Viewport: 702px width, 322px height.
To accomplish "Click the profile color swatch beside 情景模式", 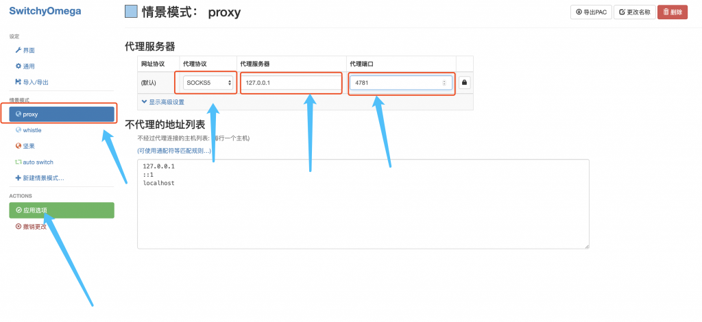I will (x=131, y=11).
